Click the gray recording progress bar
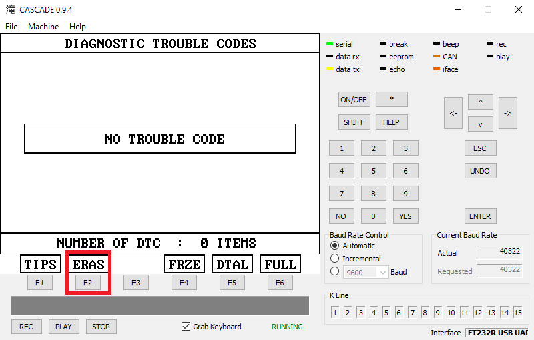 (x=160, y=306)
